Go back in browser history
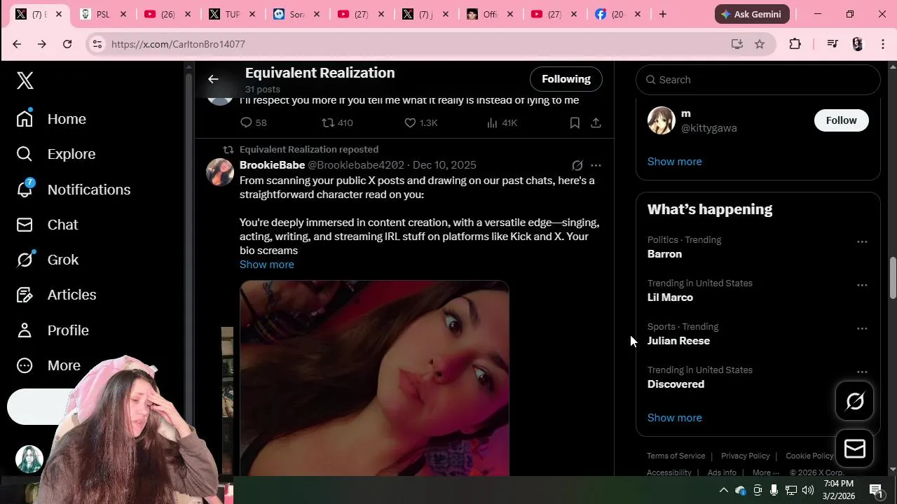The image size is (897, 504). 17,44
